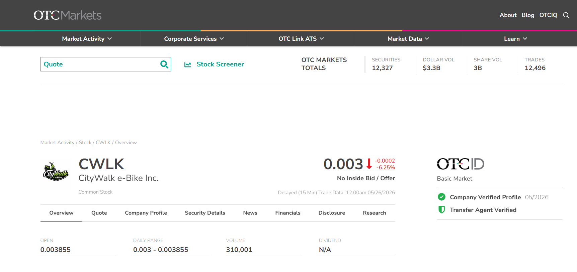The width and height of the screenshot is (577, 272).
Task: Click the Open value 0.003855
Action: [56, 250]
